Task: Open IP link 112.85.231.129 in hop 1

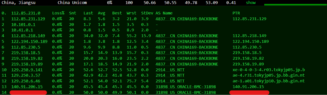Action: tap(28, 19)
